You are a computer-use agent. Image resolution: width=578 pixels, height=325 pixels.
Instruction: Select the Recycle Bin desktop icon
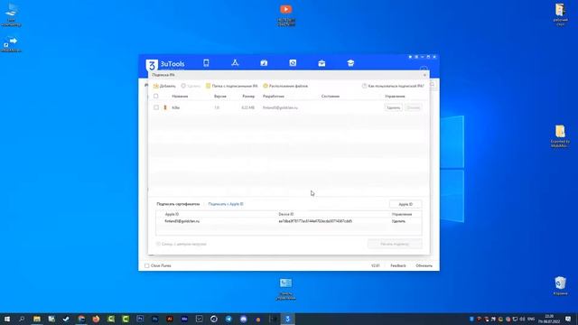coord(560,286)
